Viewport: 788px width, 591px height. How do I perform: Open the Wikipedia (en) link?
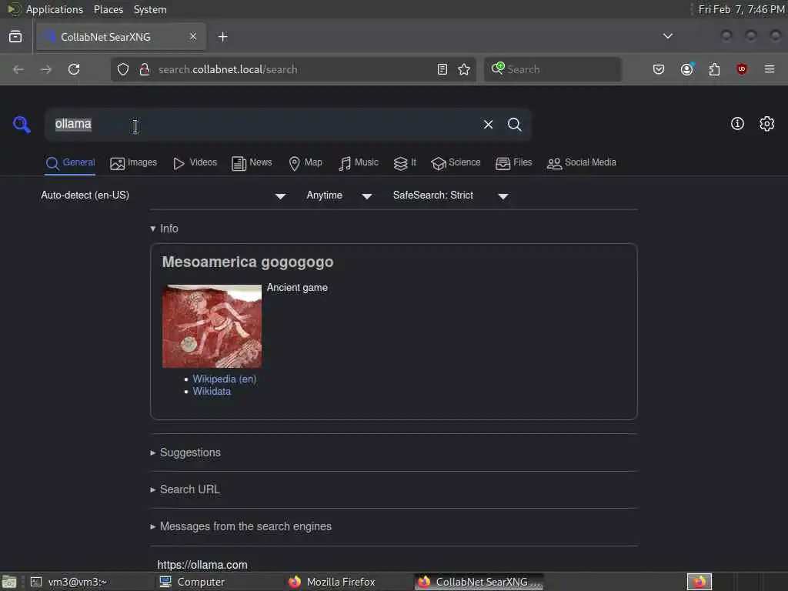coord(224,379)
